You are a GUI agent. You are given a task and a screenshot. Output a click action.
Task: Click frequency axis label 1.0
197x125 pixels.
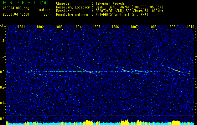[2, 57]
